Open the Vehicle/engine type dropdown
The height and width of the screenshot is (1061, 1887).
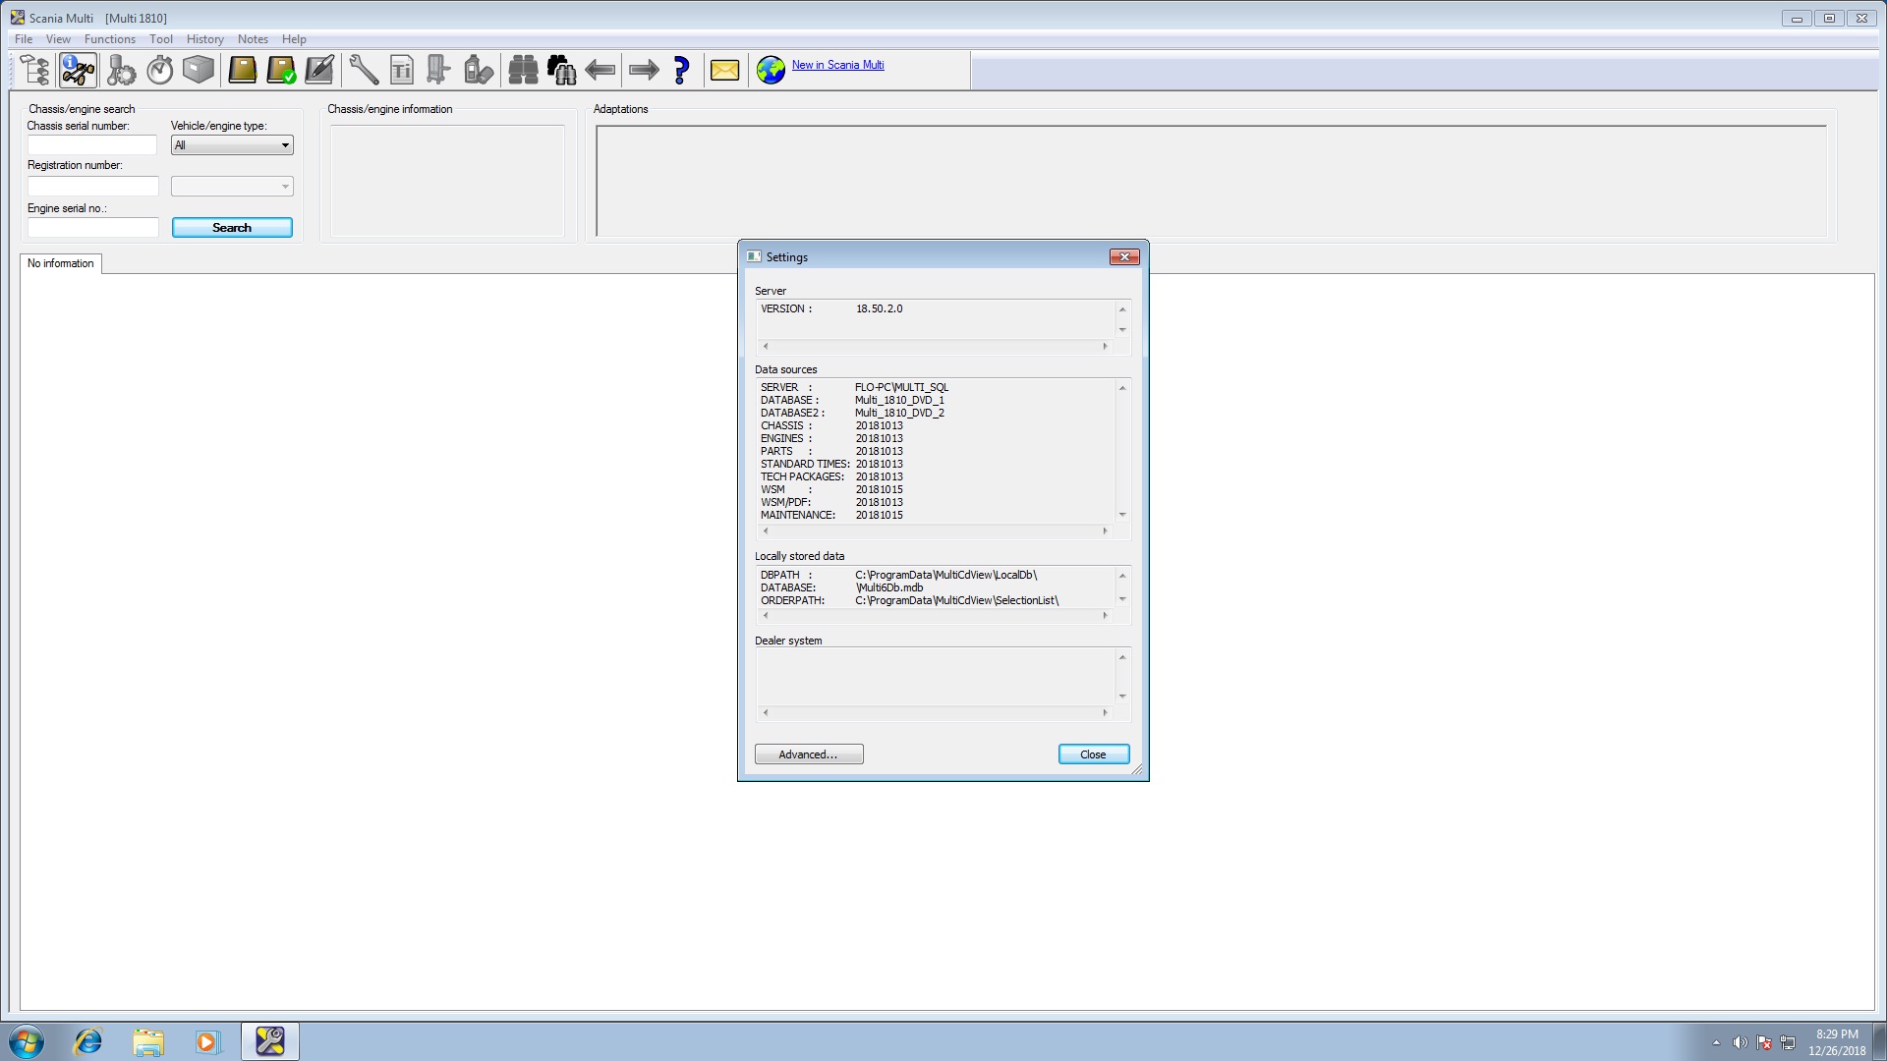coord(232,145)
